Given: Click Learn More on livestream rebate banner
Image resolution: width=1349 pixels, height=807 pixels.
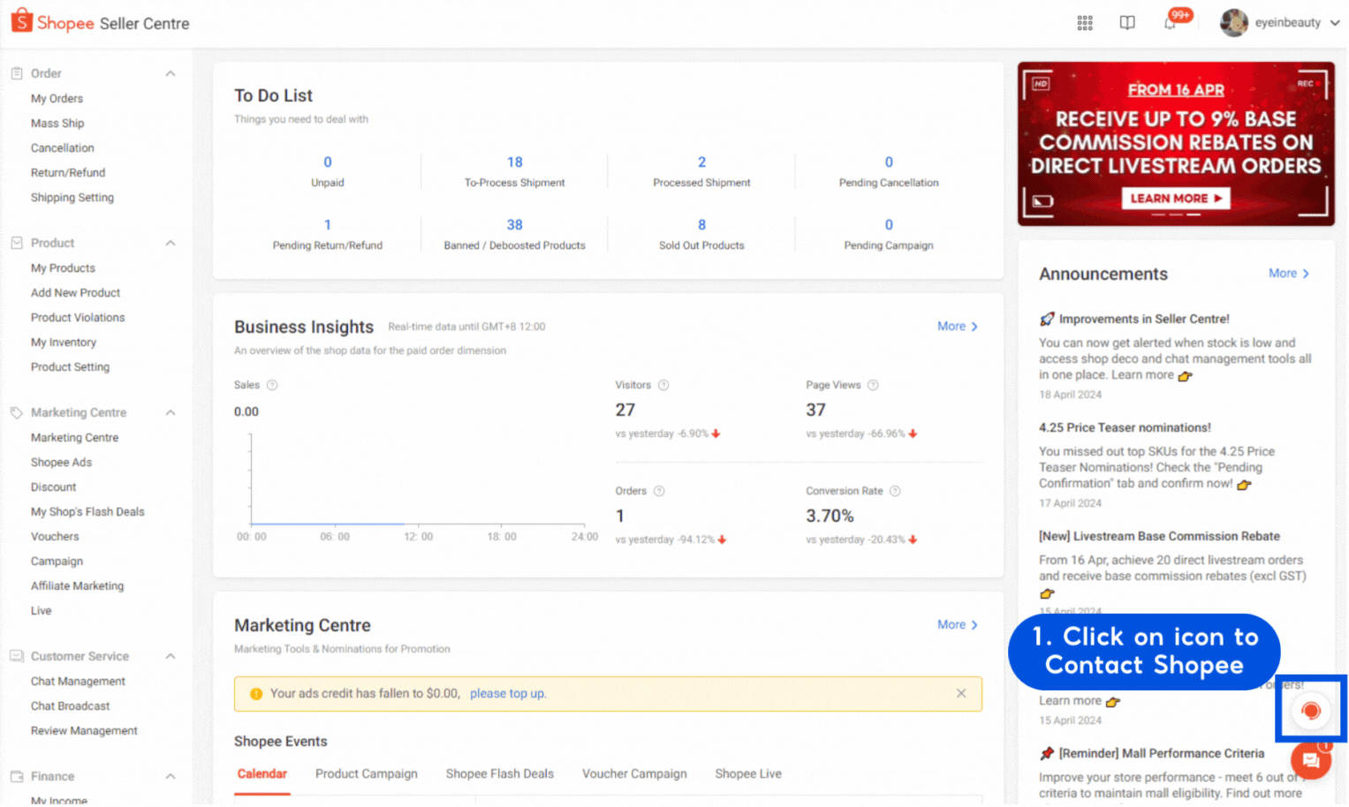Looking at the screenshot, I should [1175, 199].
